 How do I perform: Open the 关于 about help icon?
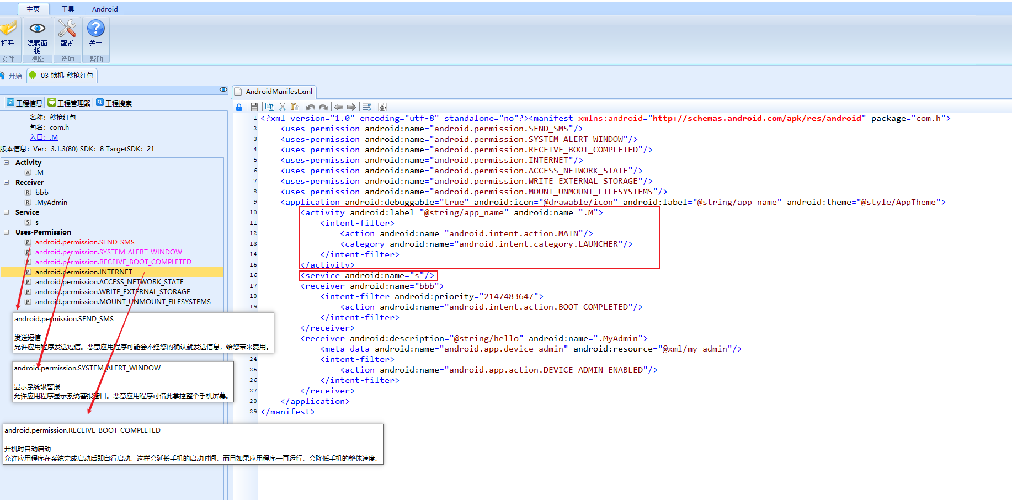[x=96, y=29]
